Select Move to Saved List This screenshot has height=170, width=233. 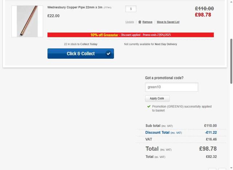tap(168, 22)
